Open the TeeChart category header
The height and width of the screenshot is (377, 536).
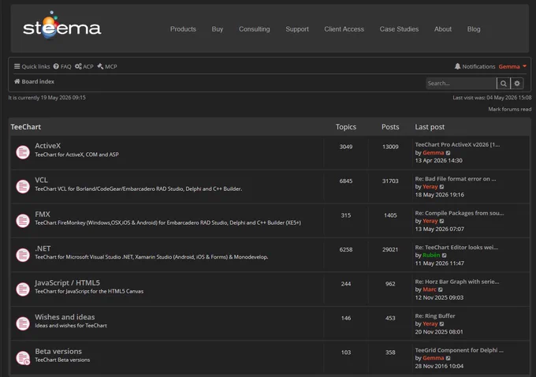click(x=26, y=127)
